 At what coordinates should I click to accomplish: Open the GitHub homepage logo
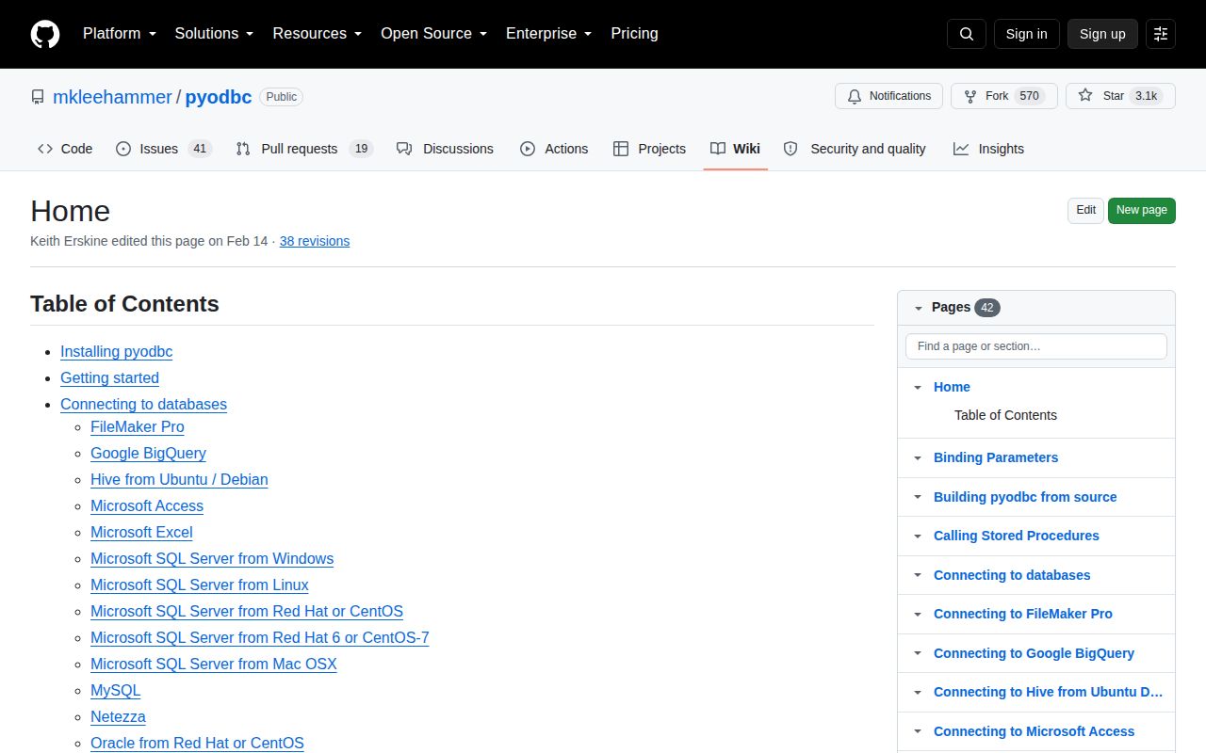[45, 34]
